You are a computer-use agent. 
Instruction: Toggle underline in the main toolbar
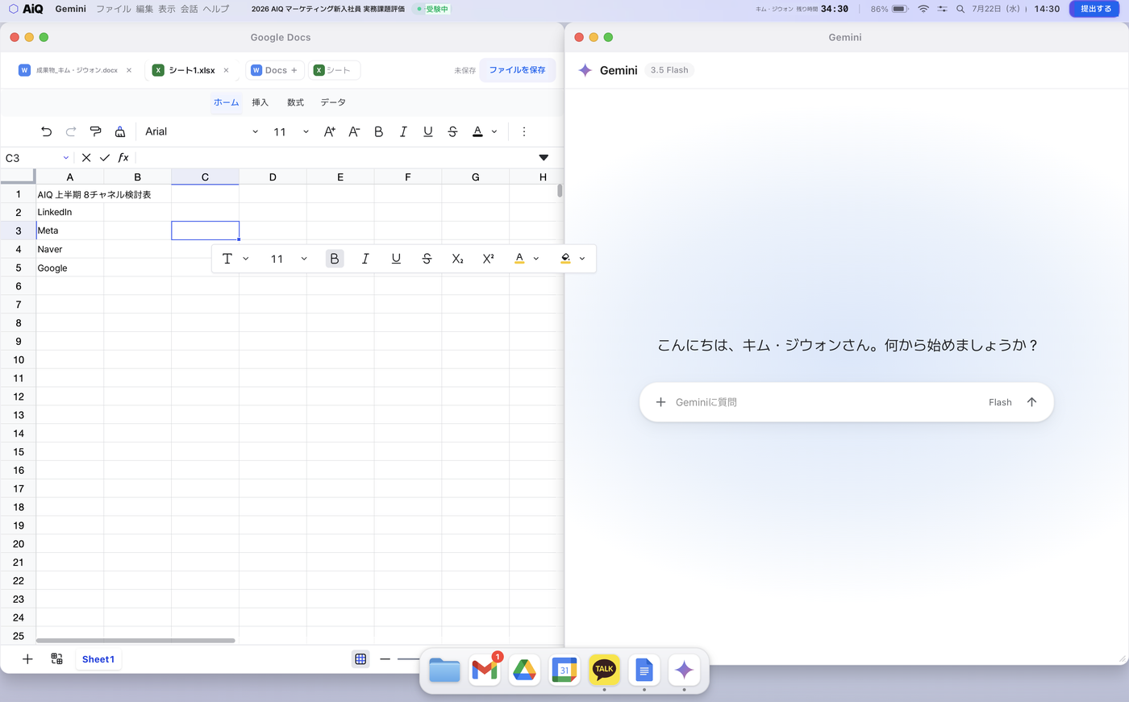click(428, 131)
